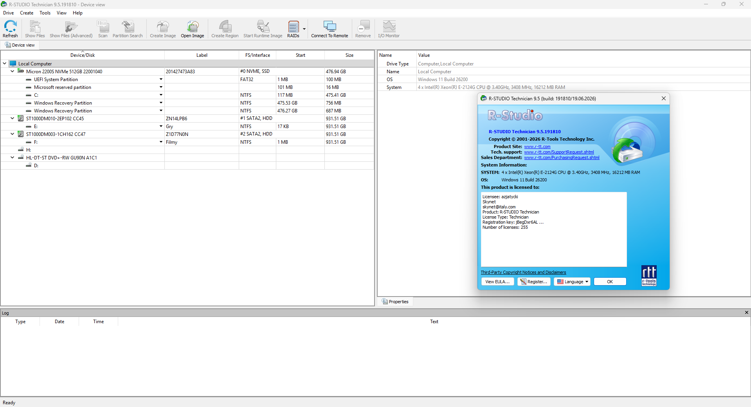
Task: Open the RAIDs dropdown arrow
Action: 304,29
